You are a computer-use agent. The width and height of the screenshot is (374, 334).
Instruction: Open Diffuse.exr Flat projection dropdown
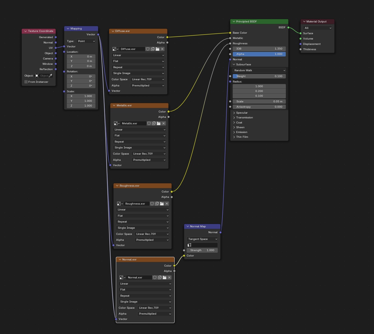tap(138, 61)
